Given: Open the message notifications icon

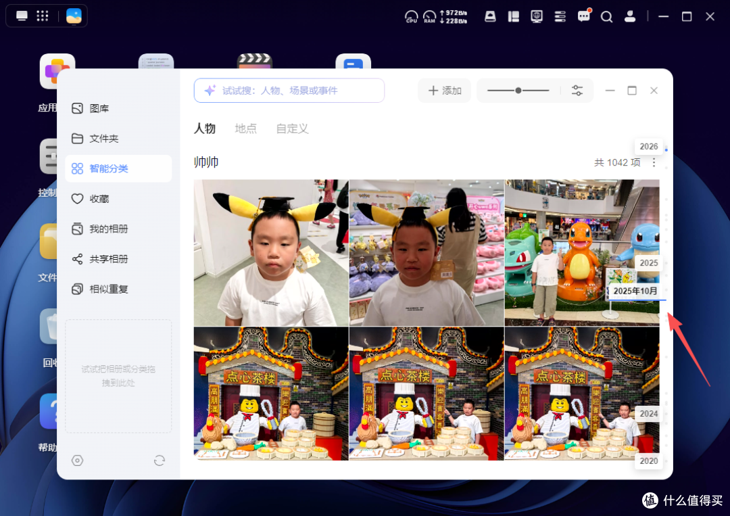Looking at the screenshot, I should (x=584, y=16).
